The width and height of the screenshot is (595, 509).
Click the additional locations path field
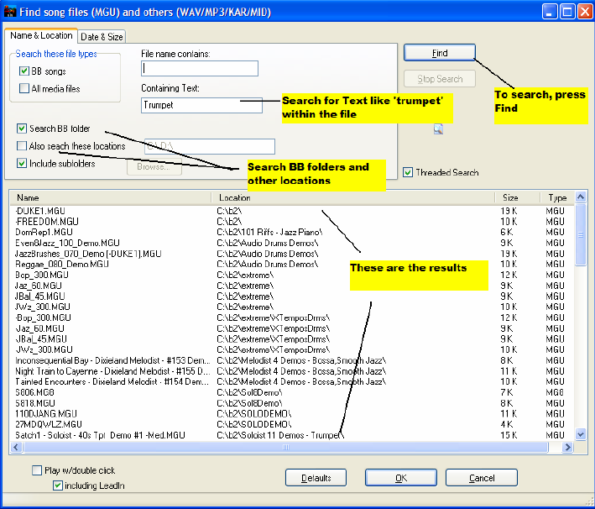coord(210,146)
